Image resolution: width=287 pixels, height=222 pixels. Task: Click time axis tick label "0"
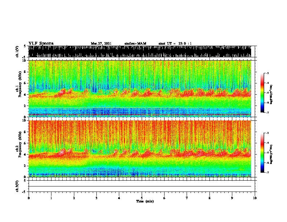tap(29, 198)
